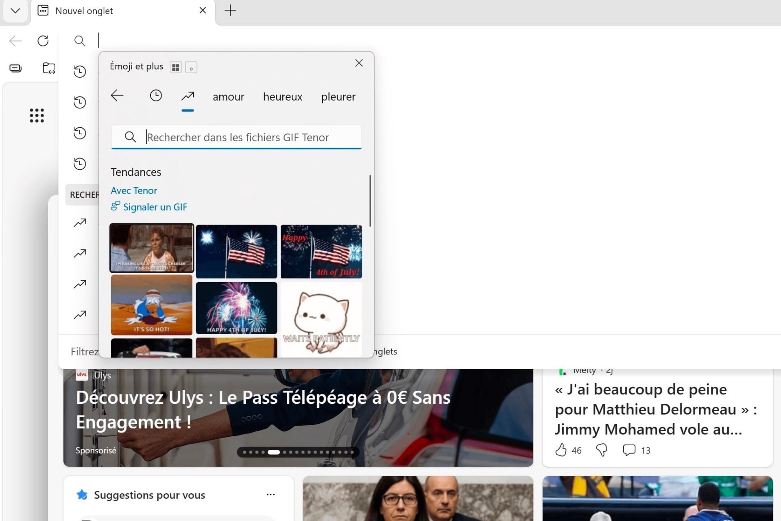Open the tab actions menu chevron
The width and height of the screenshot is (781, 521).
pos(15,11)
